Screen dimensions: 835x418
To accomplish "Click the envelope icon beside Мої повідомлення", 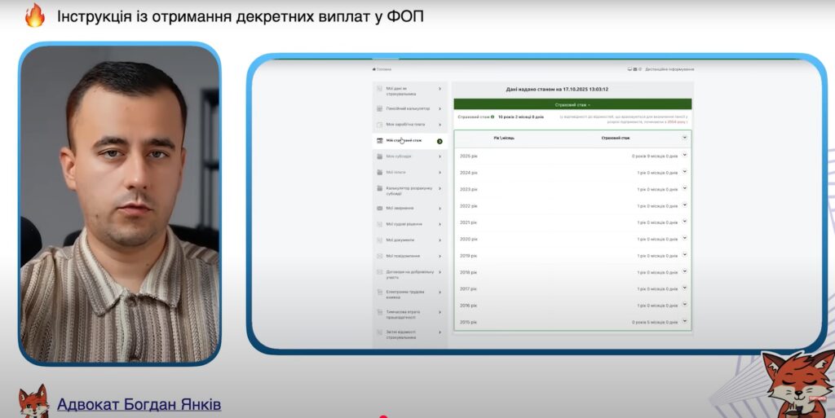I will pos(380,257).
